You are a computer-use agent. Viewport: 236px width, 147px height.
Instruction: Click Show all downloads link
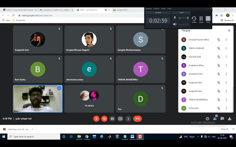[x=224, y=129]
